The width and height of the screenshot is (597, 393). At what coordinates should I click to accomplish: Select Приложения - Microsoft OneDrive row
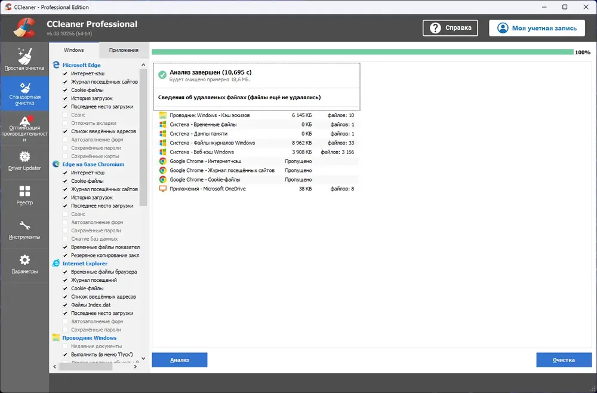coord(256,189)
